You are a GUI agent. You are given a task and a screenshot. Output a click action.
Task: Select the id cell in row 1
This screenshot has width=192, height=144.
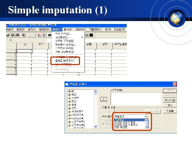[x=25, y=51]
